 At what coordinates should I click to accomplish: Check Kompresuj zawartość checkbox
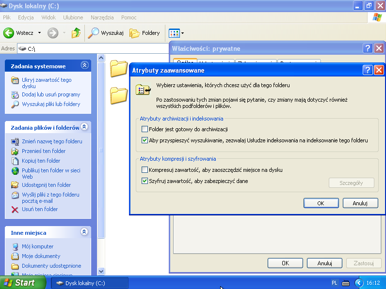click(x=145, y=170)
